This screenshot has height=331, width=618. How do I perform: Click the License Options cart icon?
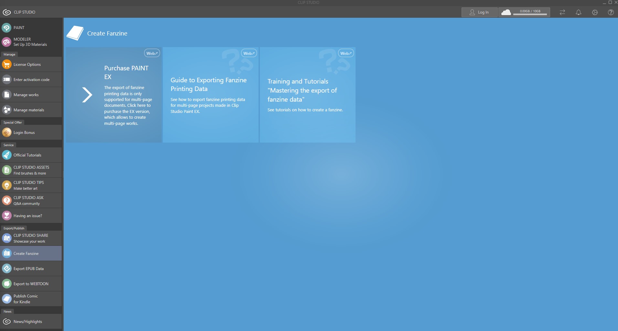pos(6,65)
